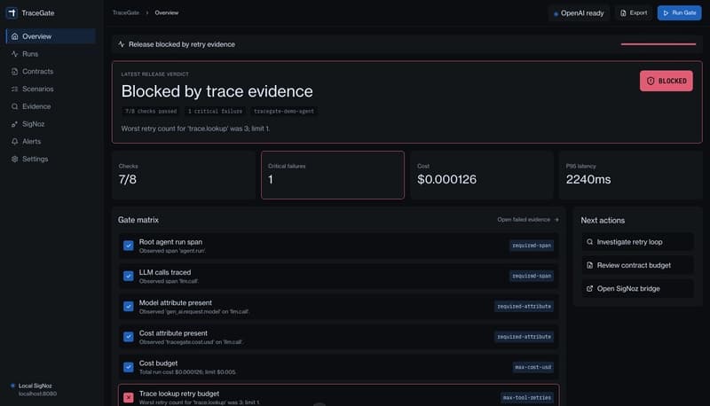Click Review contract budget action
Screen dimensions: 710x406
pyautogui.click(x=637, y=265)
